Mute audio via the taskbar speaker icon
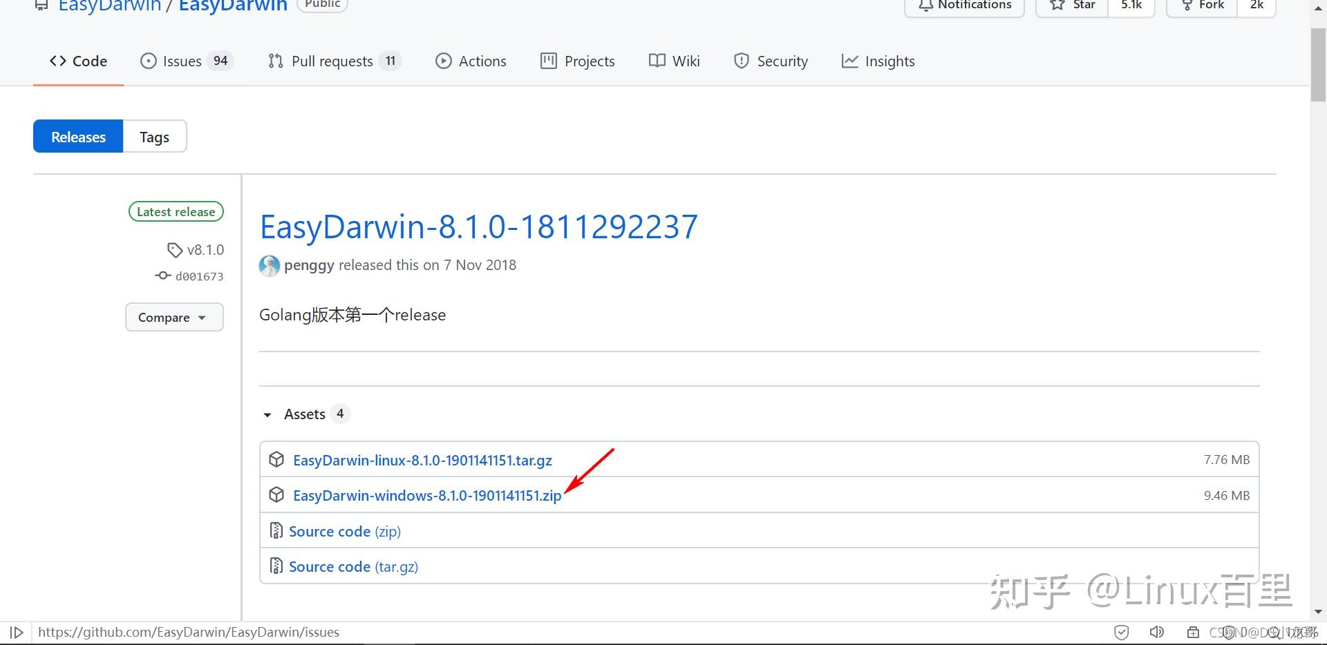 1157,631
